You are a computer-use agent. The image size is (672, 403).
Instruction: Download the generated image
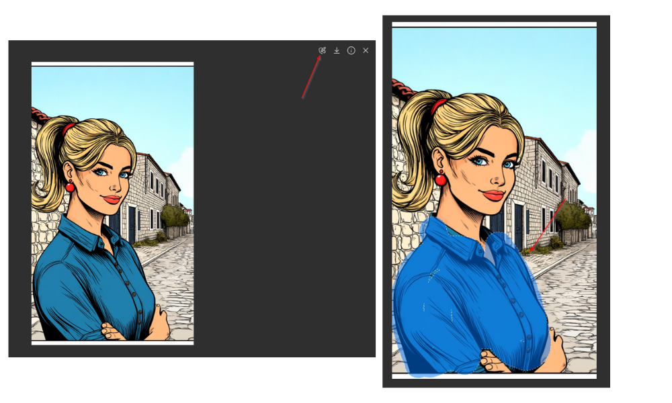(337, 50)
